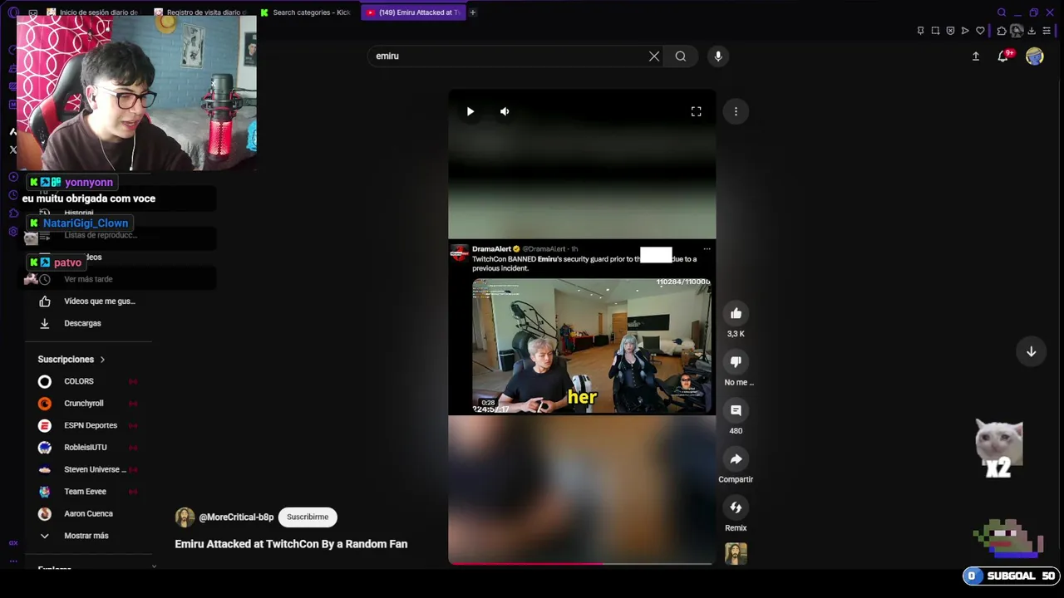Open the Short in fullscreen
Screen dimensions: 1064x598
697,111
